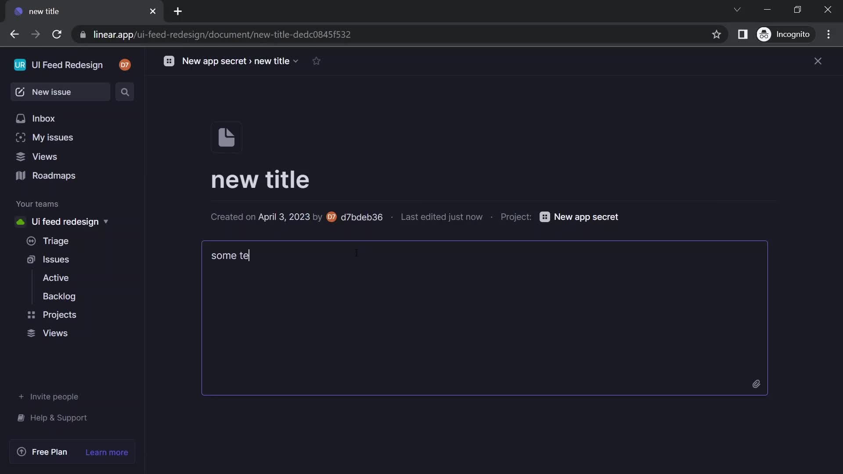Click the document icon at top

226,137
